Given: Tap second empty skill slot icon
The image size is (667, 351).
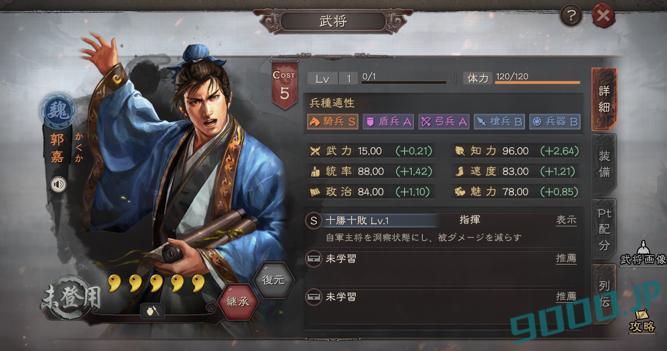Looking at the screenshot, I should pos(314,297).
